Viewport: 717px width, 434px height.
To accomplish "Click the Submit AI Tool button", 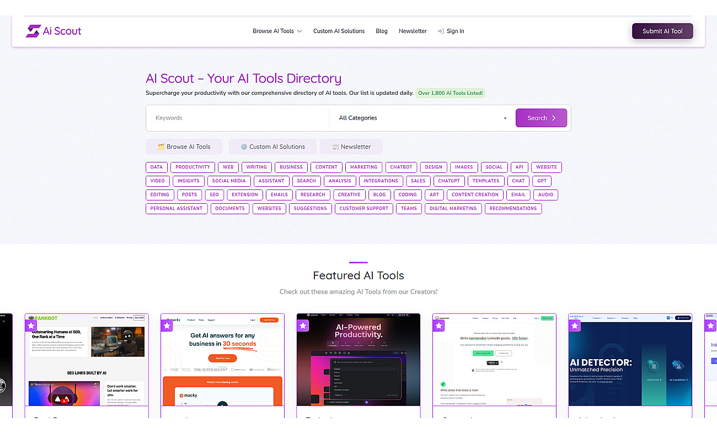I will pos(662,31).
